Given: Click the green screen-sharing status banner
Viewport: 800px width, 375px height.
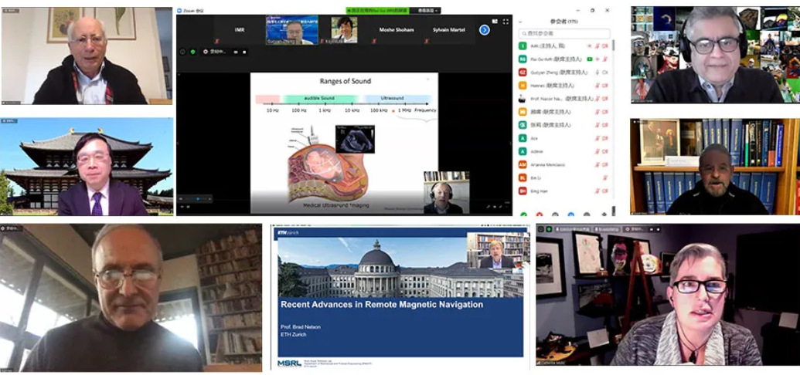Looking at the screenshot, I should 377,10.
